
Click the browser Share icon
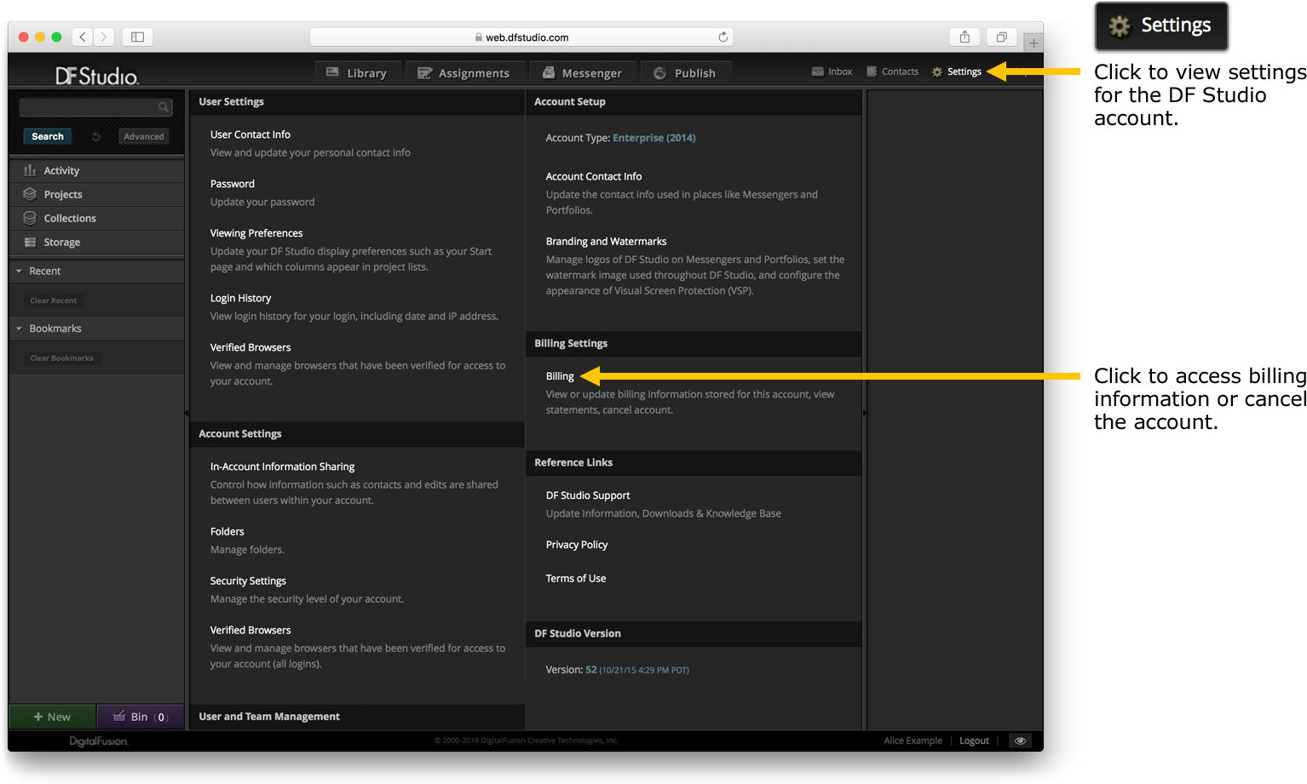click(964, 37)
